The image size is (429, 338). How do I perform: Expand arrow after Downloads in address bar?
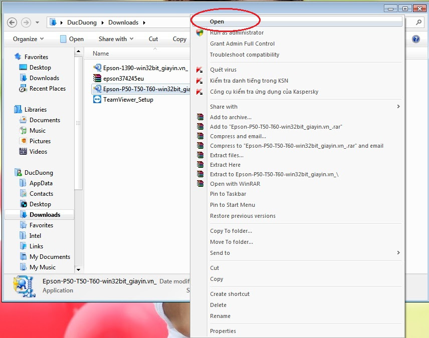144,23
